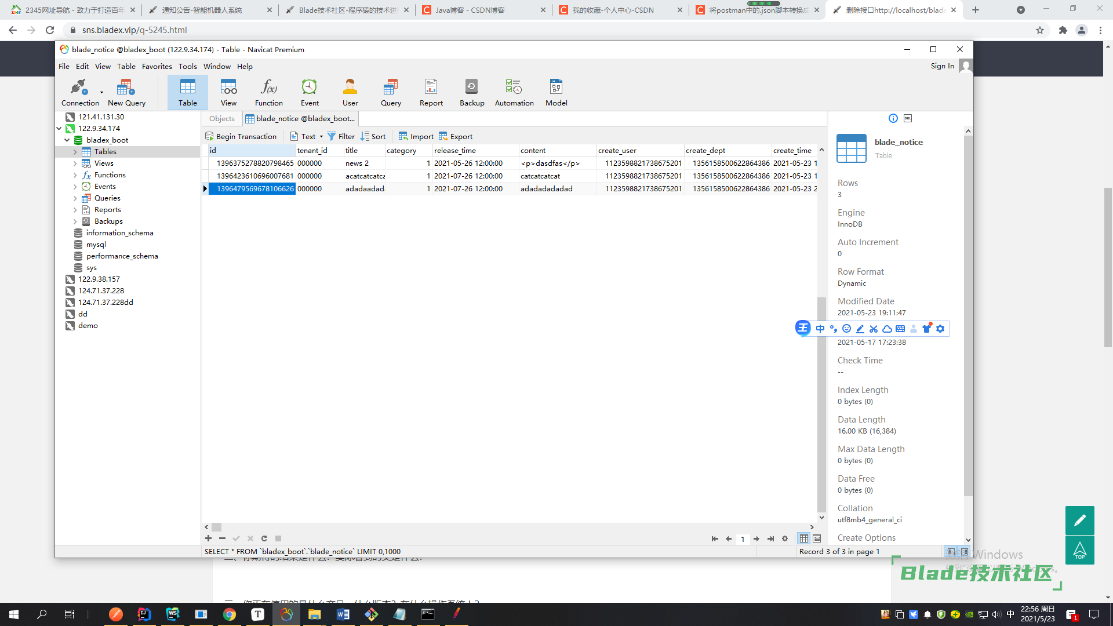Expand the Events node
The image size is (1113, 626).
coord(75,187)
